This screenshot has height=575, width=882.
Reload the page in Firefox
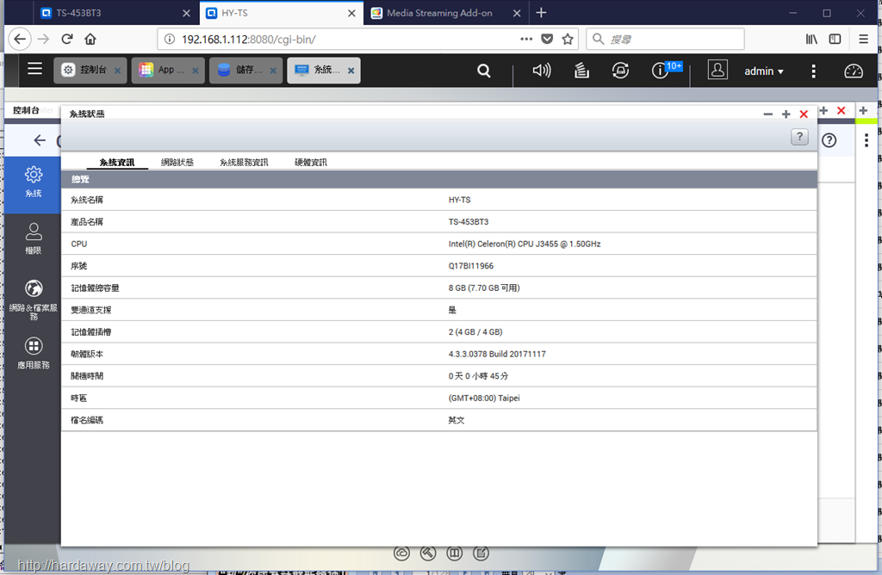tap(67, 39)
